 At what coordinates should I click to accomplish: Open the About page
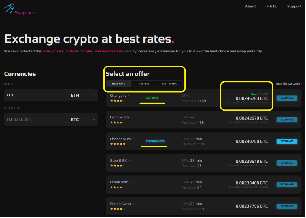pyautogui.click(x=250, y=6)
